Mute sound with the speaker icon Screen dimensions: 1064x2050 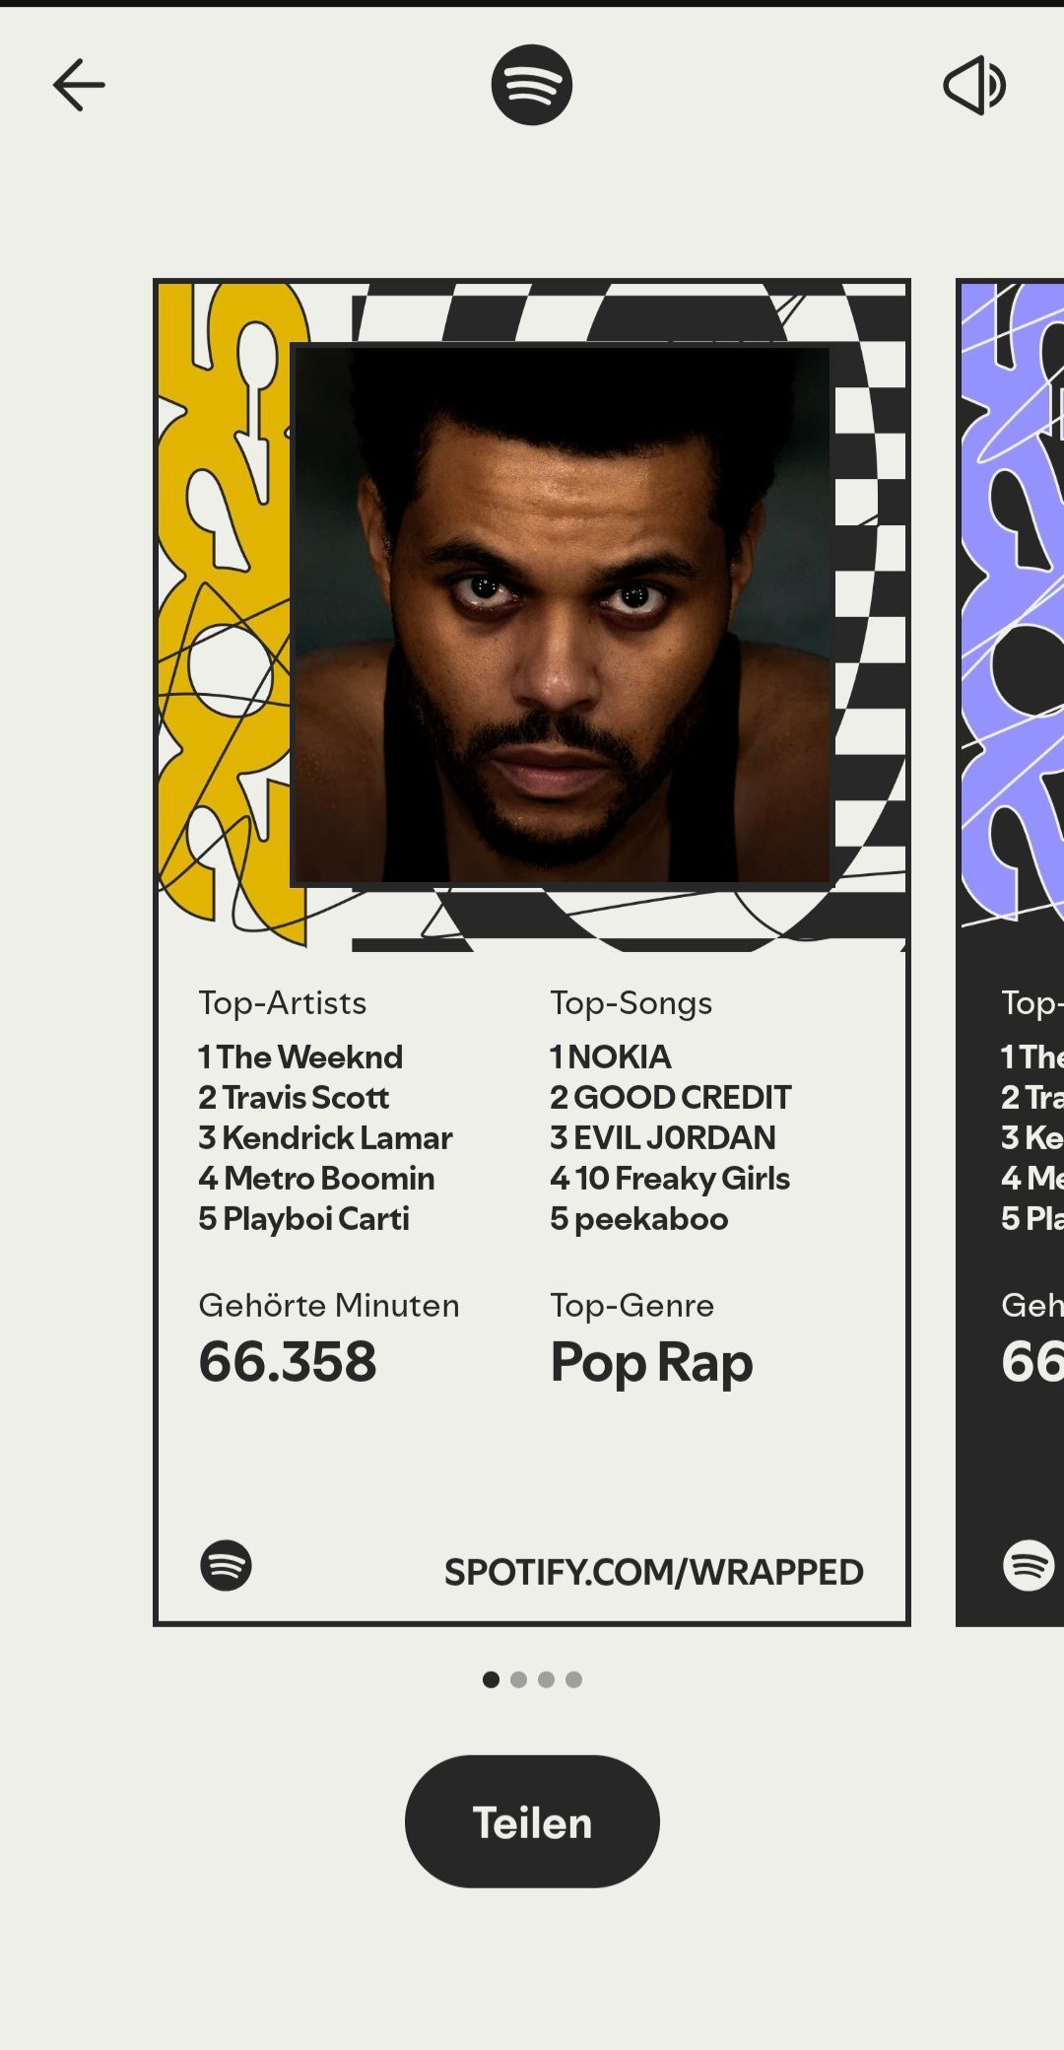[x=973, y=85]
